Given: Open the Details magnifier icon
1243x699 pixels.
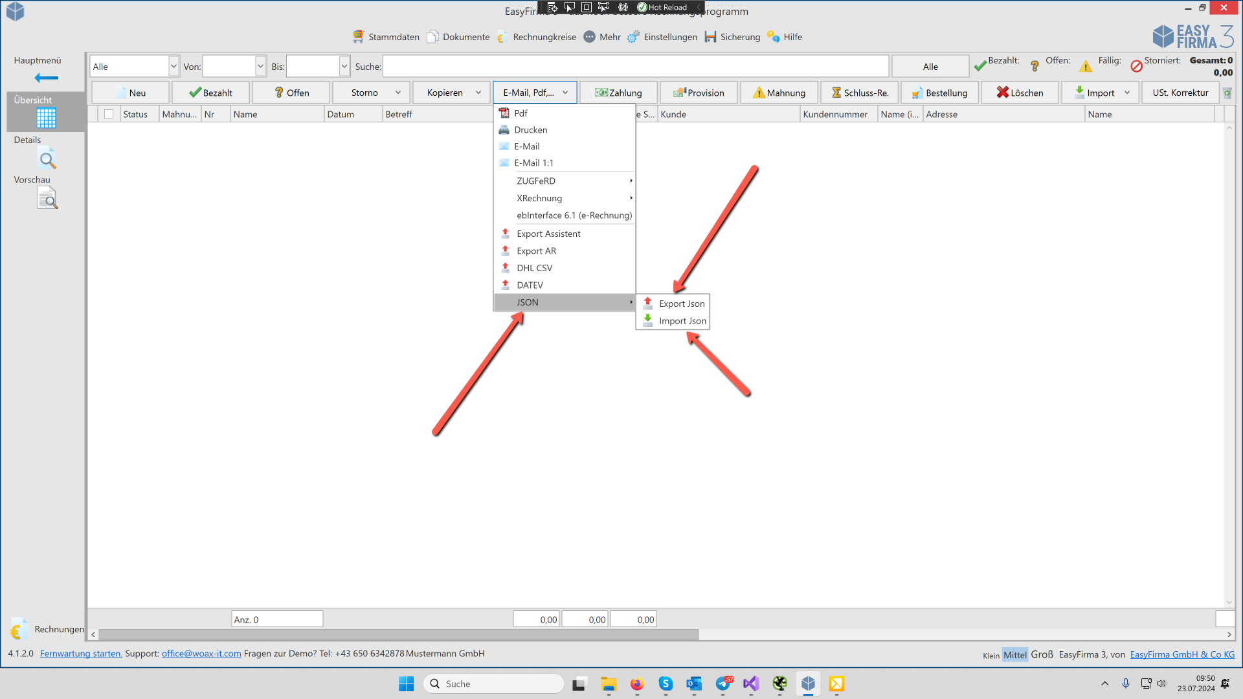Looking at the screenshot, I should pos(47,159).
